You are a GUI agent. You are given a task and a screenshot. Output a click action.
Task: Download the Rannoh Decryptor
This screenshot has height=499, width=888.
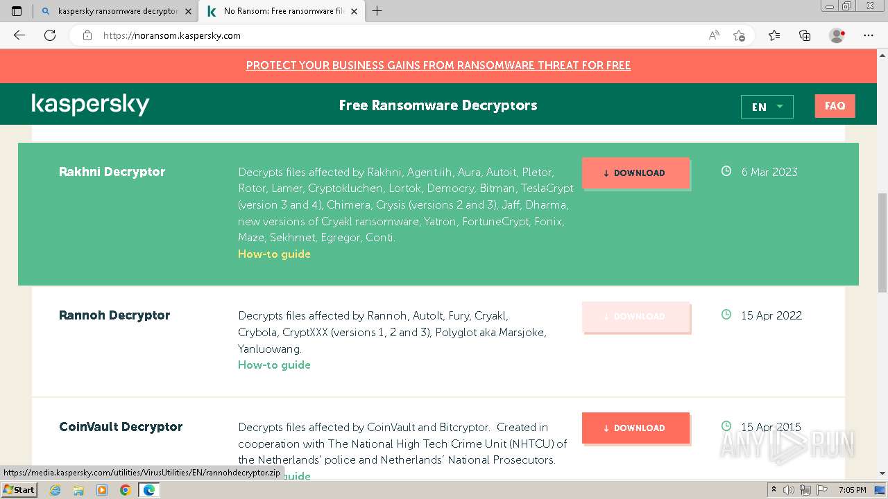point(635,317)
